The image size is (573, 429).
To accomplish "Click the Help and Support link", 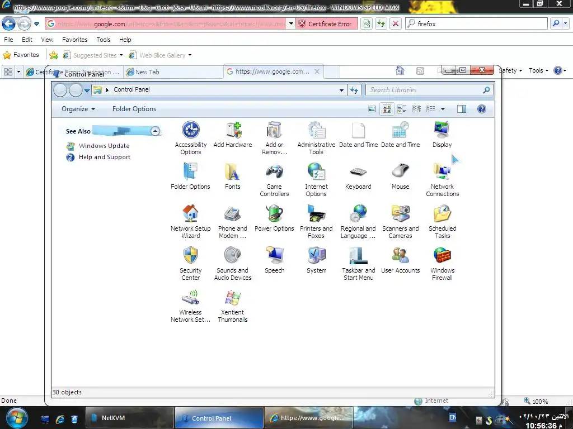I will coord(105,157).
